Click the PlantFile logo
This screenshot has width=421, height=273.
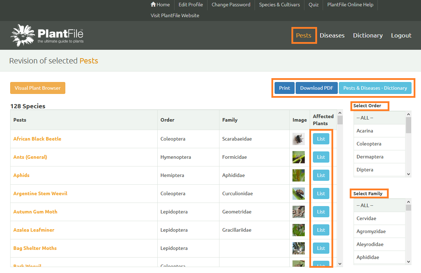pyautogui.click(x=47, y=35)
